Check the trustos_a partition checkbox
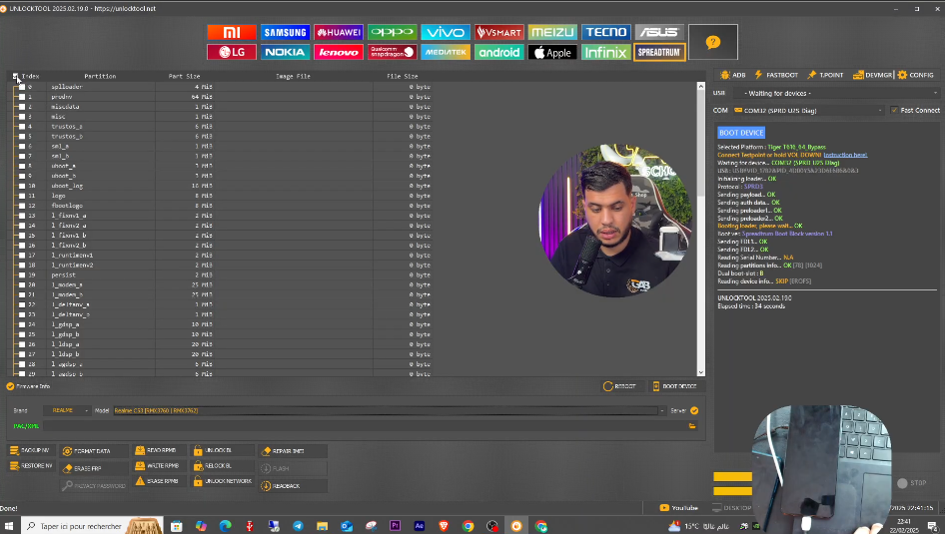Screen dimensions: 945x534 (22, 127)
